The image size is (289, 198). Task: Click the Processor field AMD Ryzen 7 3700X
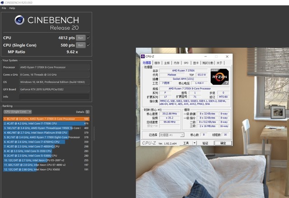[54, 67]
